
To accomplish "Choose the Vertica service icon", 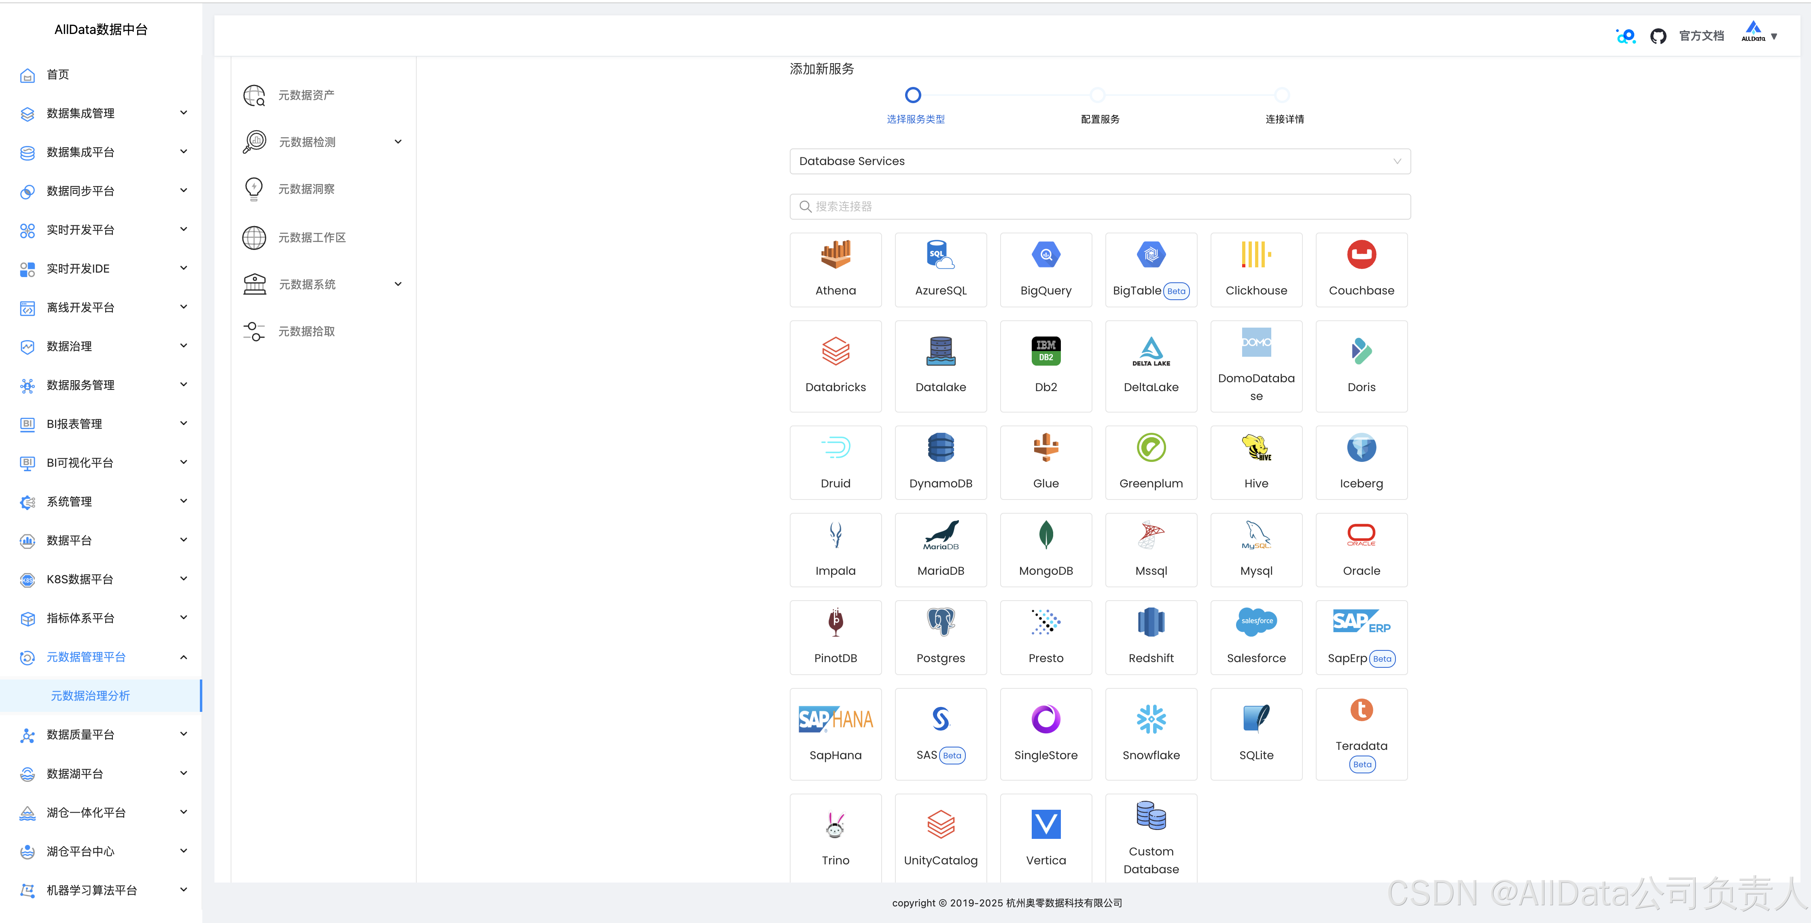I will (x=1045, y=824).
